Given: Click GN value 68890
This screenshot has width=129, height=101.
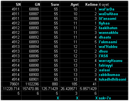Looking at the screenshot, I should (34, 28).
